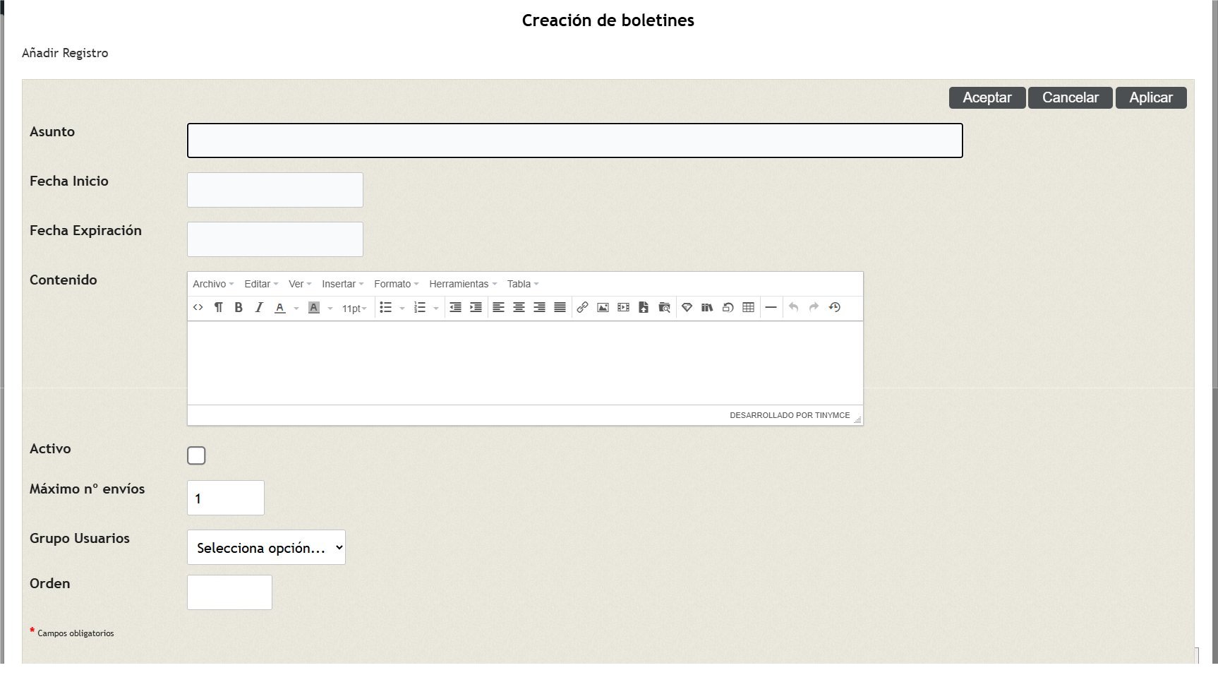The width and height of the screenshot is (1218, 687).
Task: Align text to the left
Action: click(x=498, y=307)
